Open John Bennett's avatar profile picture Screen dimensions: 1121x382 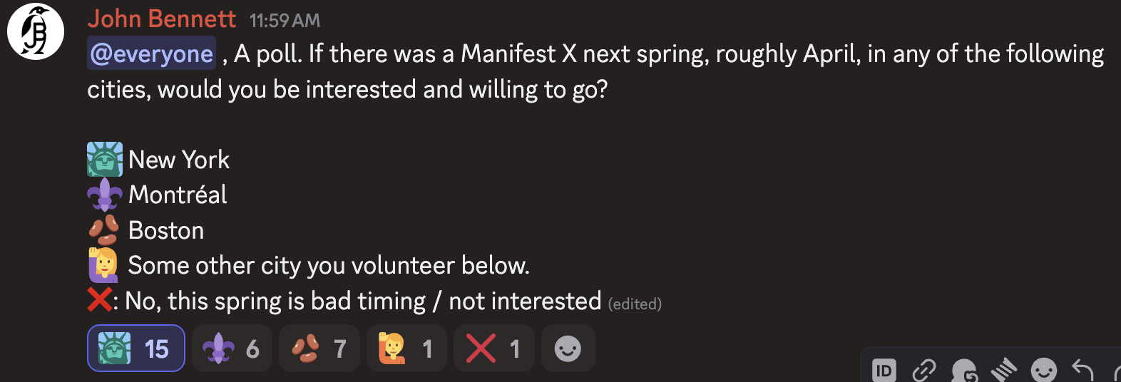[x=36, y=31]
